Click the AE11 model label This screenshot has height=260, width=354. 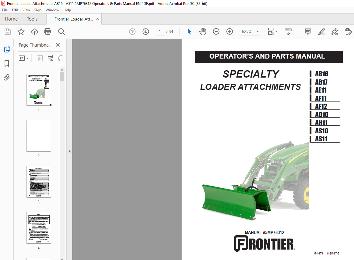321,90
